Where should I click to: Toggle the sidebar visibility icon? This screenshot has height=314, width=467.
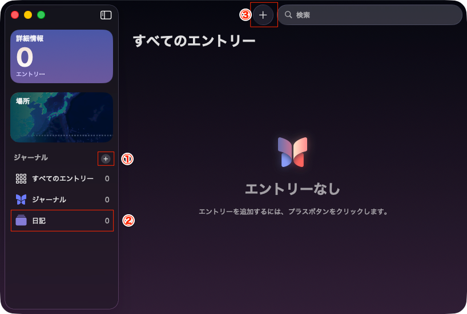(106, 15)
